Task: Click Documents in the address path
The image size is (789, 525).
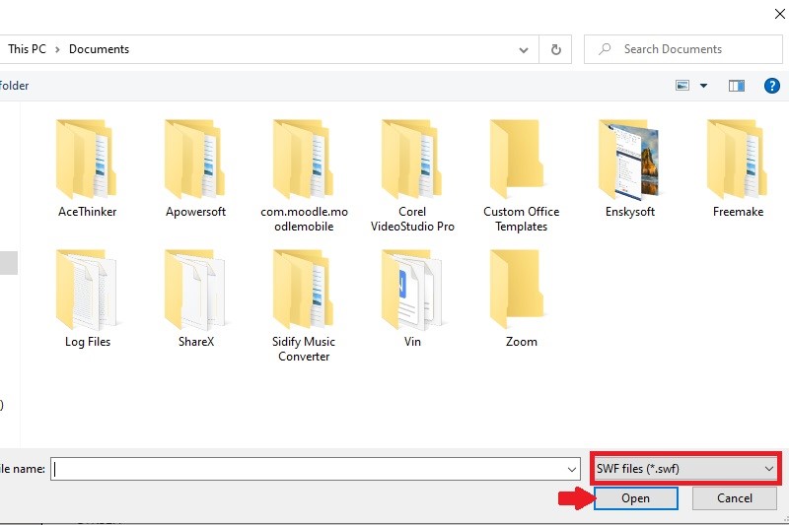Action: click(x=100, y=49)
